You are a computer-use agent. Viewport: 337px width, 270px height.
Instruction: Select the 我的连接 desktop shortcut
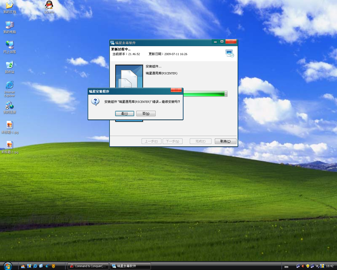click(x=9, y=107)
